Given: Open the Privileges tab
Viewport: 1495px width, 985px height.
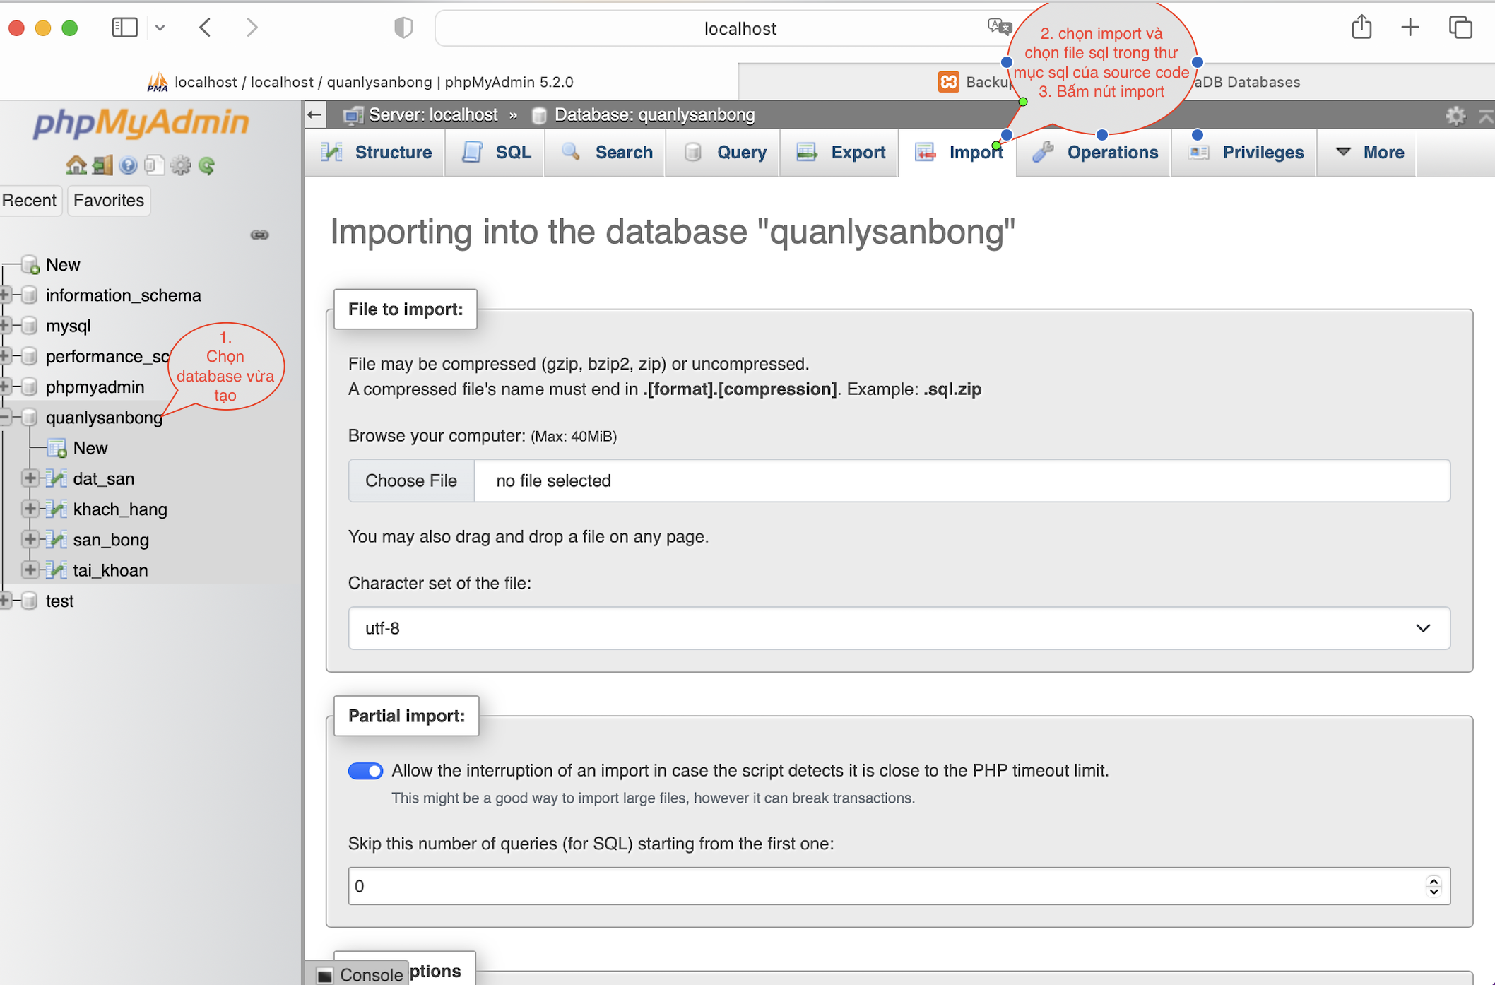Looking at the screenshot, I should pos(1263,152).
